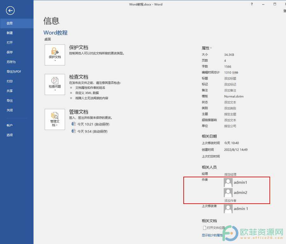
Task: Open the 保护文档 lock icon button
Action: (55, 55)
